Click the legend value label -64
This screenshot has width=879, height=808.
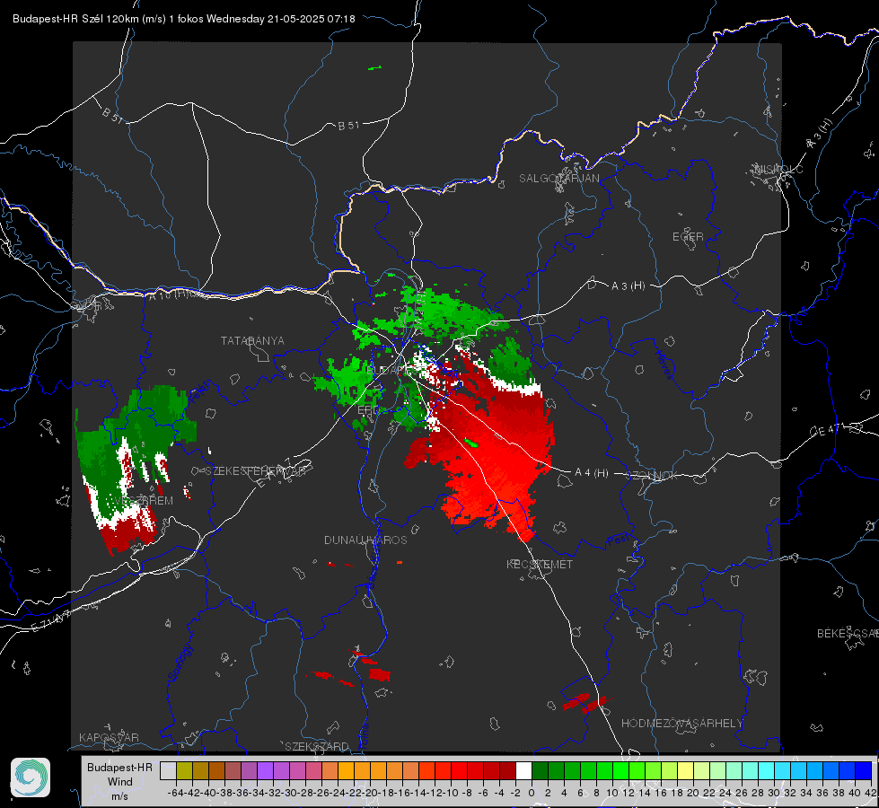coord(175,793)
